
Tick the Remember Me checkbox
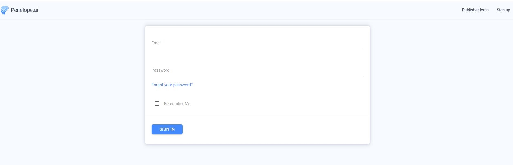[157, 103]
